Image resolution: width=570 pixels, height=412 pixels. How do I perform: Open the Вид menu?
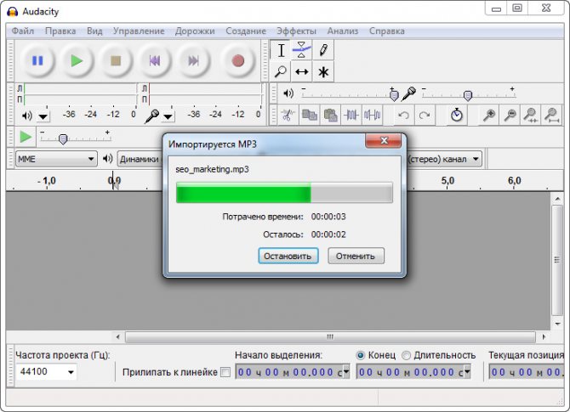point(94,31)
